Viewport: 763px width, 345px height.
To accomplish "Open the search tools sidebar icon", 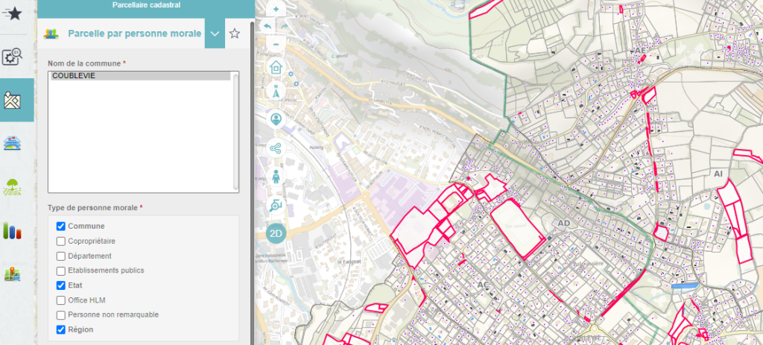I will [13, 57].
